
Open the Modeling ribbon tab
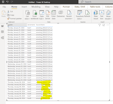point(36,7)
